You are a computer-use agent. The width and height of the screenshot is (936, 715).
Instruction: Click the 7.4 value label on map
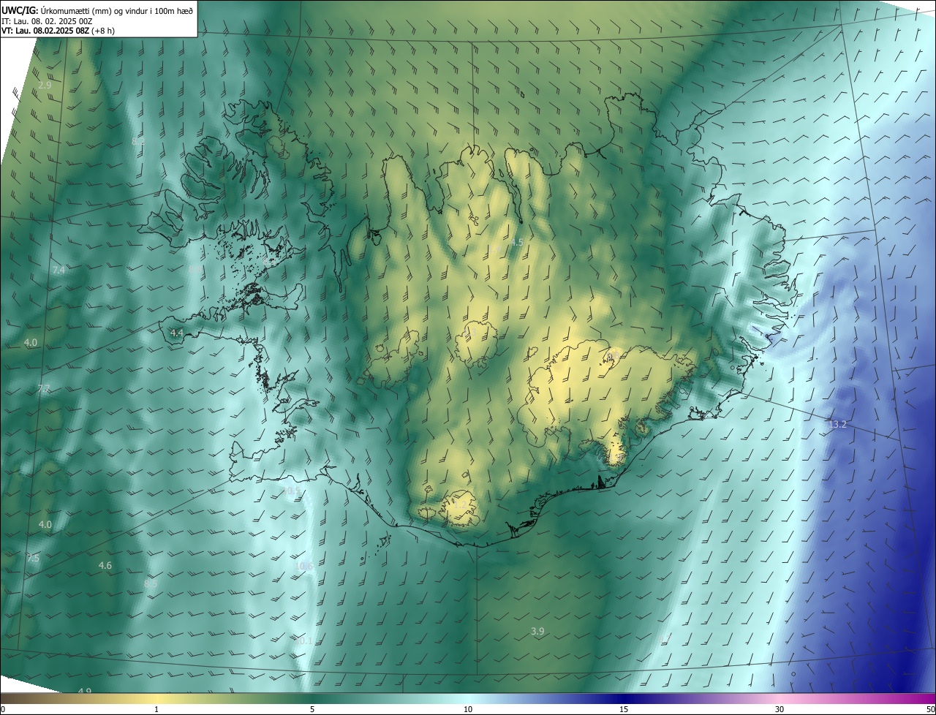pos(58,271)
